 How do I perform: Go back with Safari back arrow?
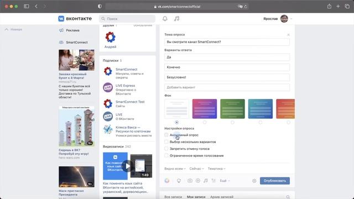pos(37,6)
